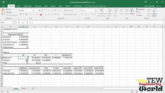Click the Name Box showing B12

click(x=6, y=22)
